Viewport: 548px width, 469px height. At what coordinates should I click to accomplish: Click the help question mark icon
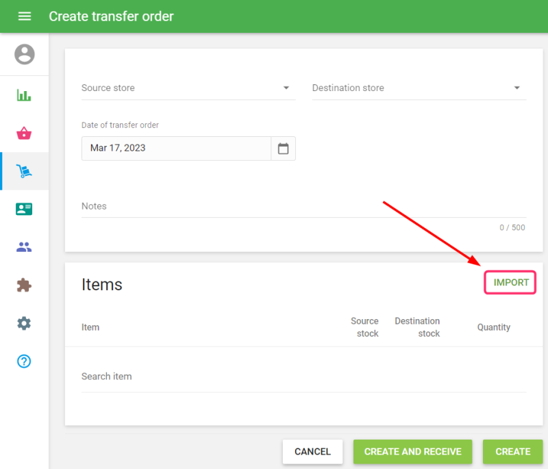tap(25, 362)
